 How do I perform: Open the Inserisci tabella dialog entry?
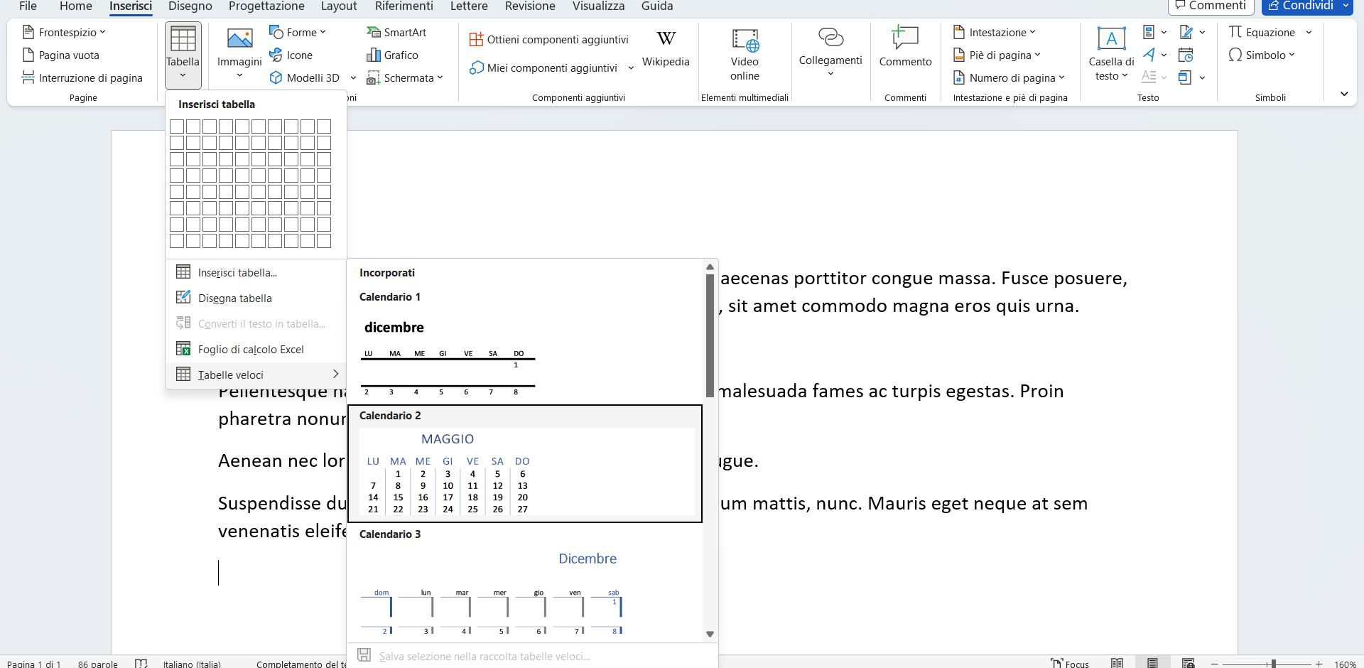(x=237, y=273)
